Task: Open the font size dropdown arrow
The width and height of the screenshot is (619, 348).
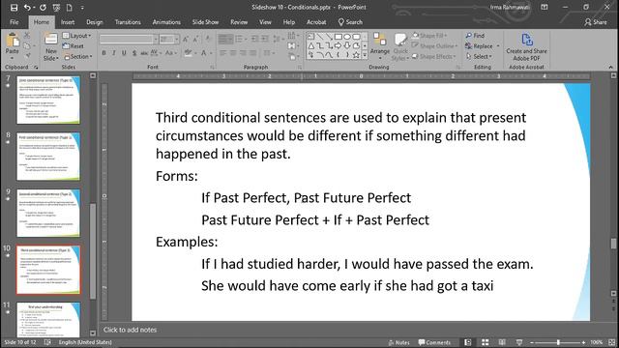Action: (176, 39)
